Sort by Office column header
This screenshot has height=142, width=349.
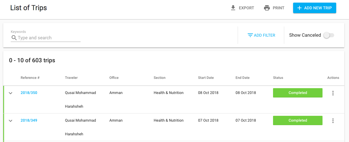(x=114, y=78)
